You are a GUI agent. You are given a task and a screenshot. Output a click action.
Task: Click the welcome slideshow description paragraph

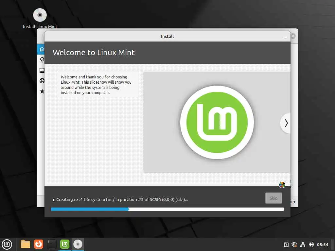tap(96, 85)
